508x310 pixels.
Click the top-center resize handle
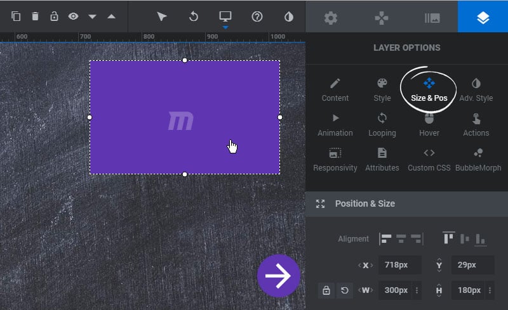click(x=185, y=60)
